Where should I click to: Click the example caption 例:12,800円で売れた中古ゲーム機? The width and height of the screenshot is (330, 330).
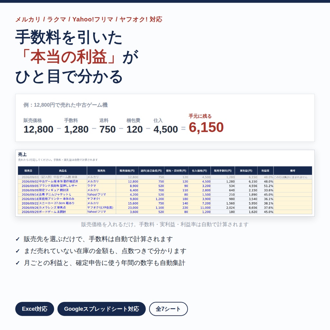(x=65, y=105)
